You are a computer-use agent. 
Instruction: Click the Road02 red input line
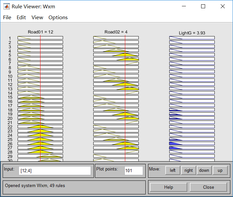coord(125,98)
